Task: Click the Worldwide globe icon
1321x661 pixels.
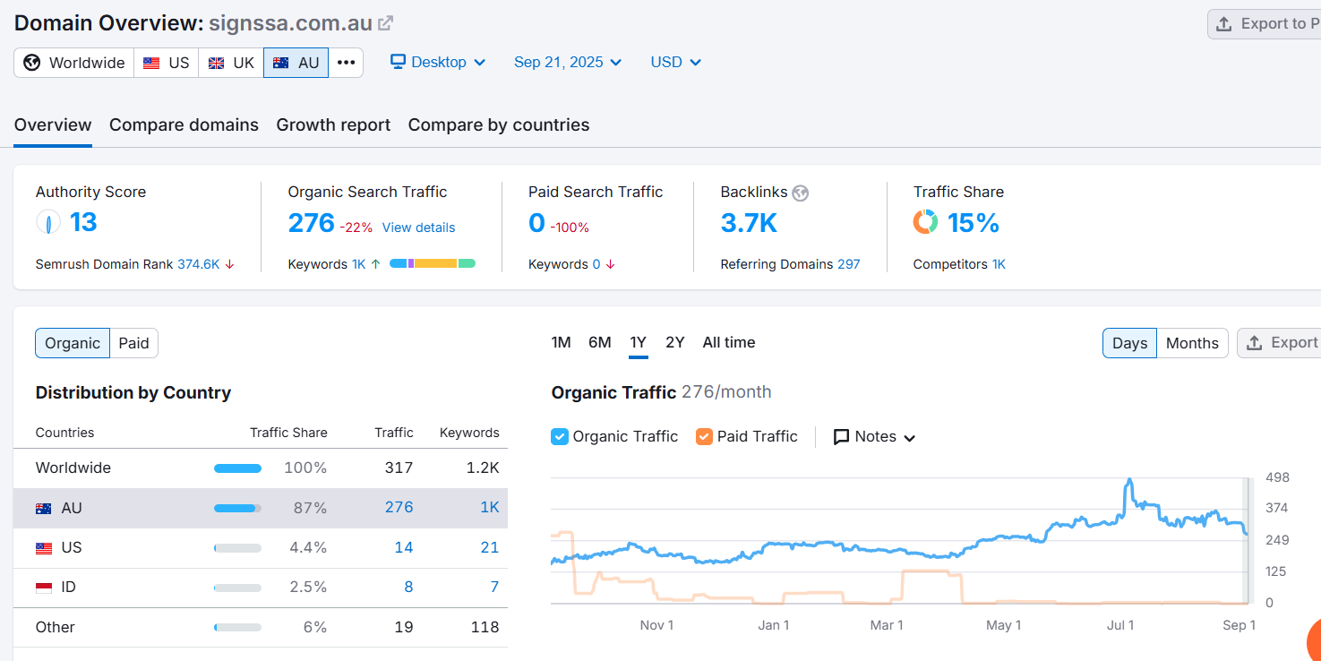Action: click(32, 63)
